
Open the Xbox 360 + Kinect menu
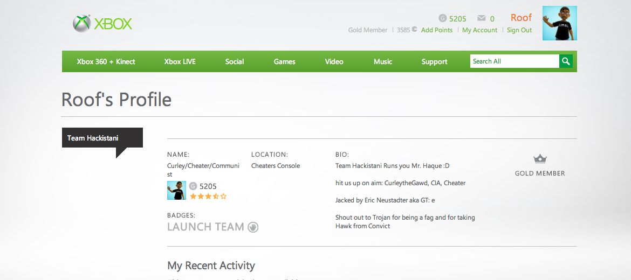click(x=106, y=61)
